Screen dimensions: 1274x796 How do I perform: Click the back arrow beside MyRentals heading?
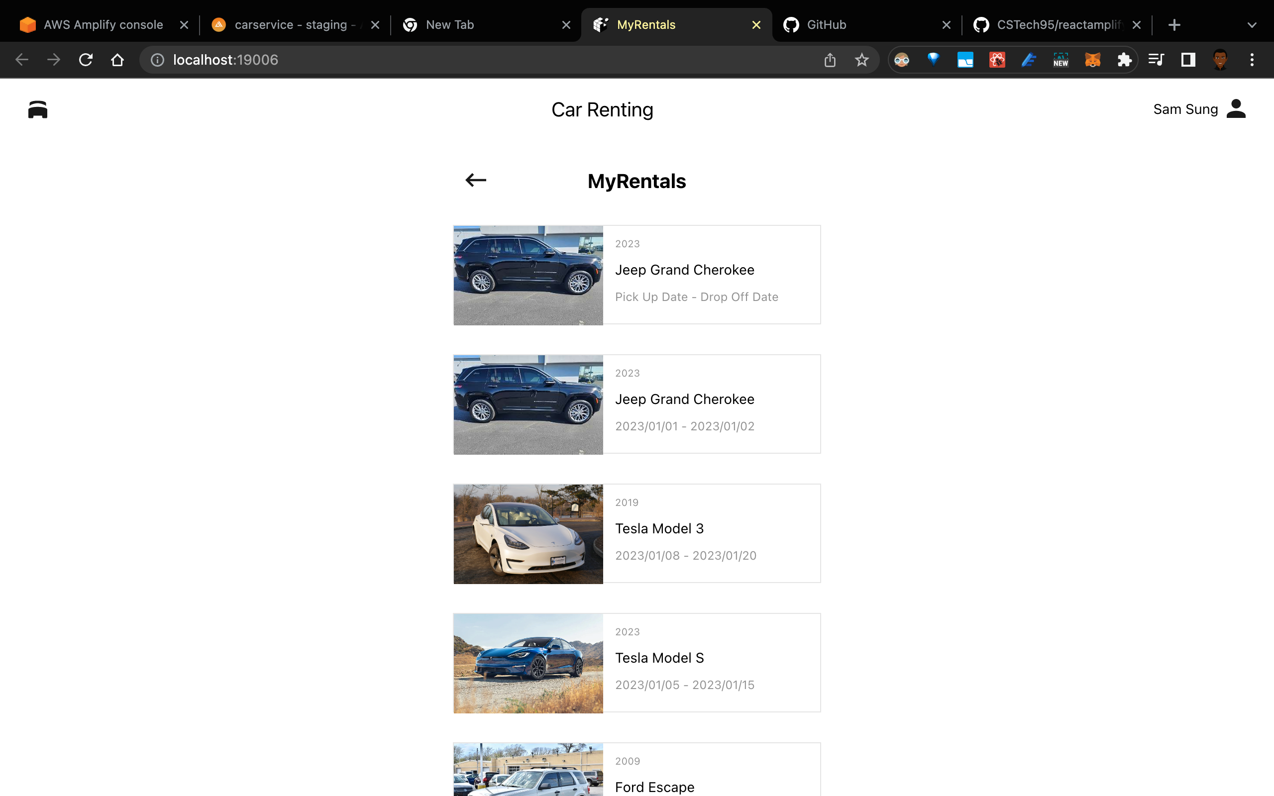coord(475,180)
